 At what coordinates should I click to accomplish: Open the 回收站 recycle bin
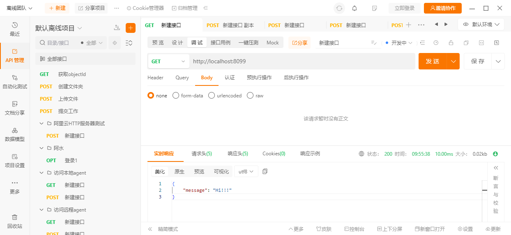tap(15, 221)
